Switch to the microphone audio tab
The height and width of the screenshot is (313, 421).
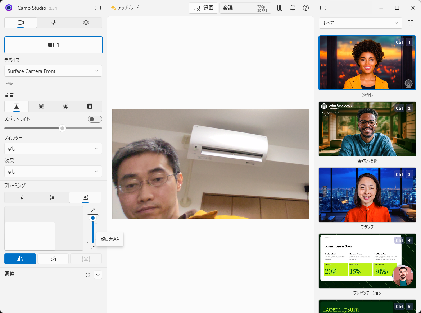point(54,23)
